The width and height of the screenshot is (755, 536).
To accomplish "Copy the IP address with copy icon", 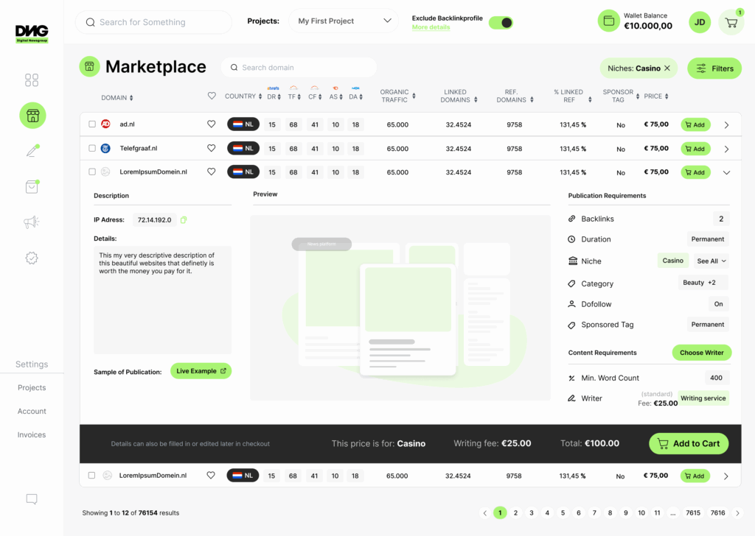I will click(184, 219).
